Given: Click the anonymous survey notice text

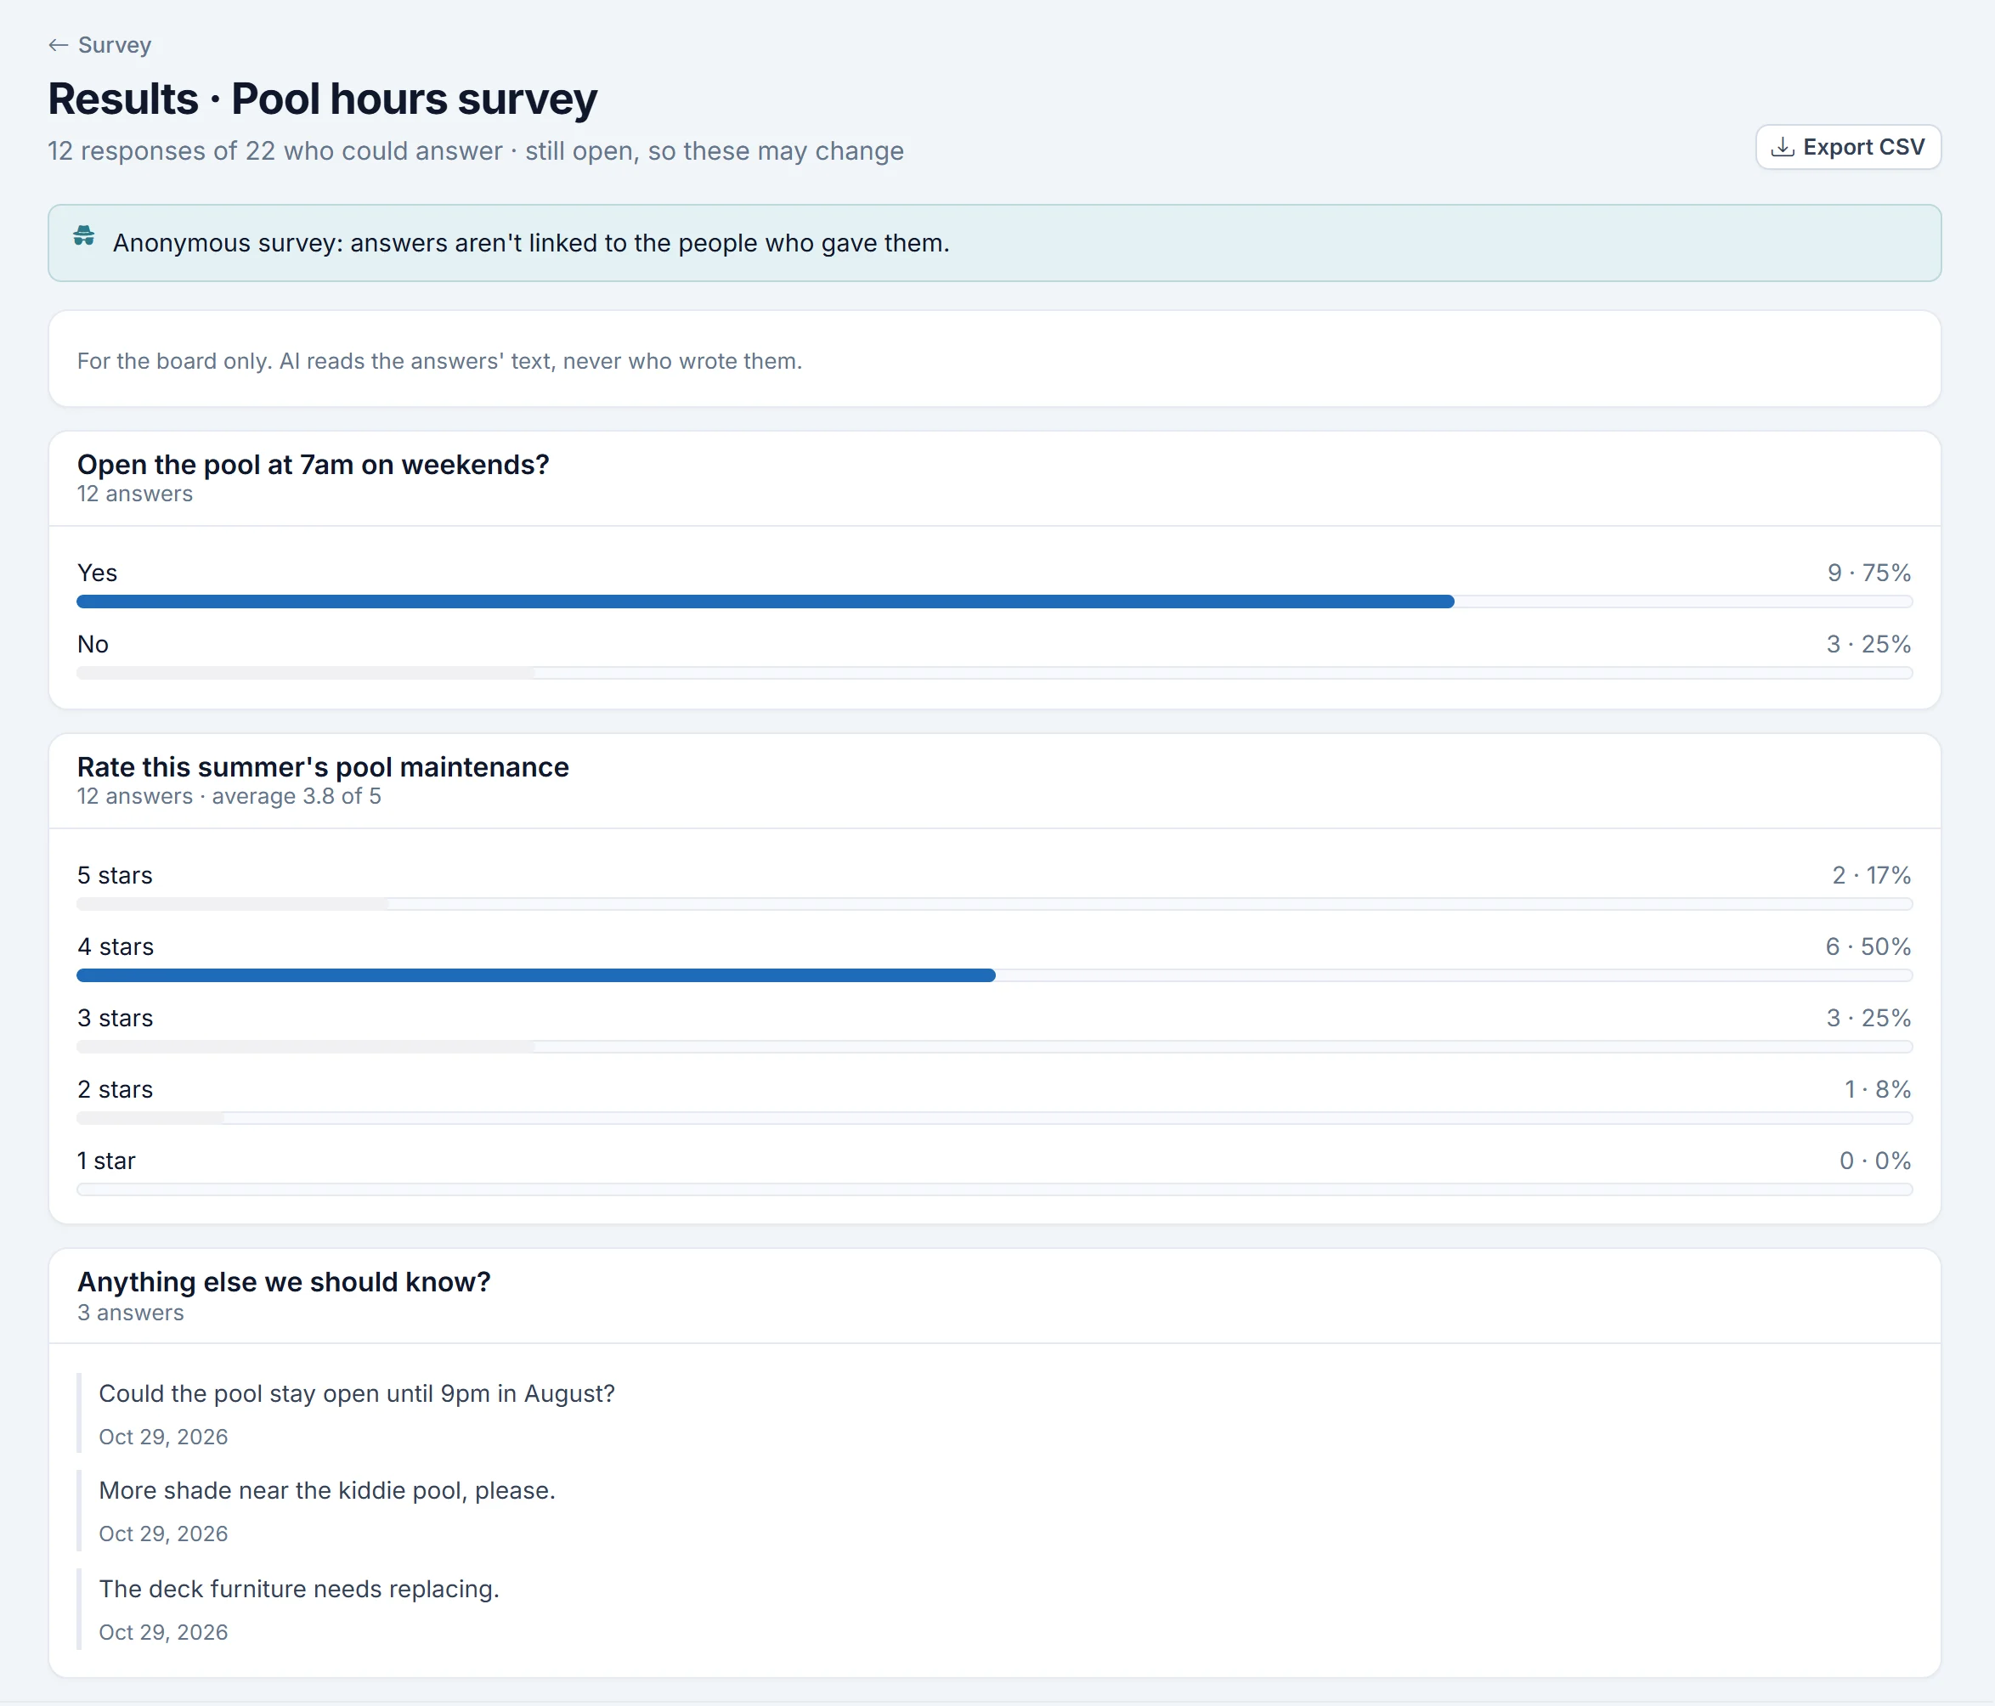Looking at the screenshot, I should coord(532,243).
